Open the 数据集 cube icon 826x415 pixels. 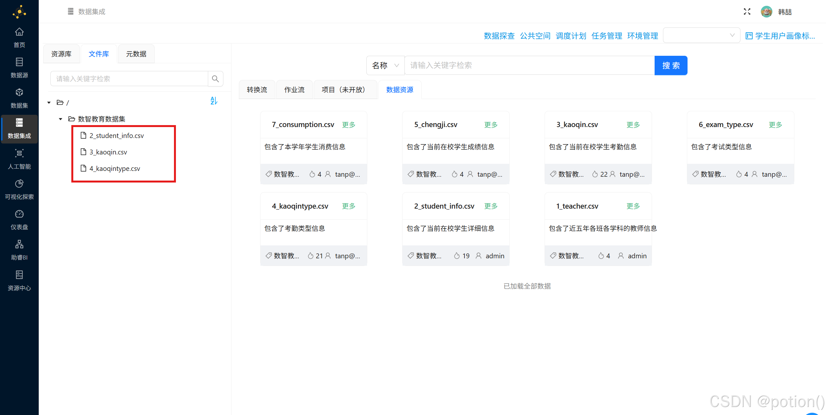[x=19, y=93]
